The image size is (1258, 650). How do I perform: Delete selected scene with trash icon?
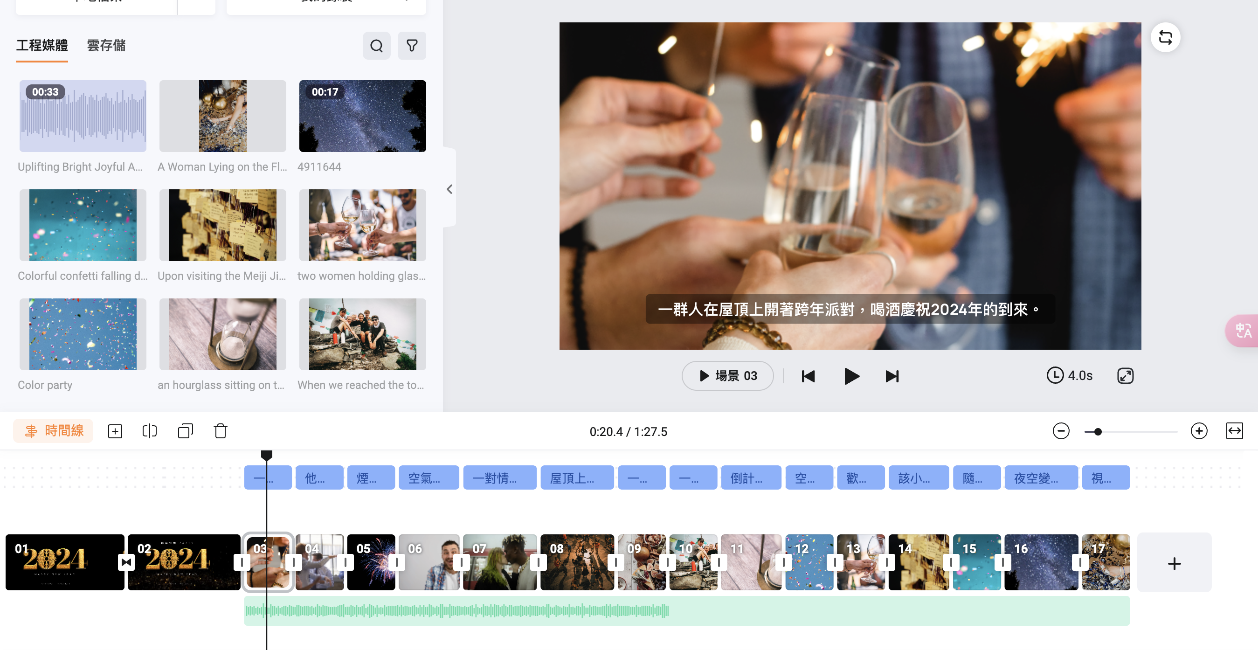[221, 431]
